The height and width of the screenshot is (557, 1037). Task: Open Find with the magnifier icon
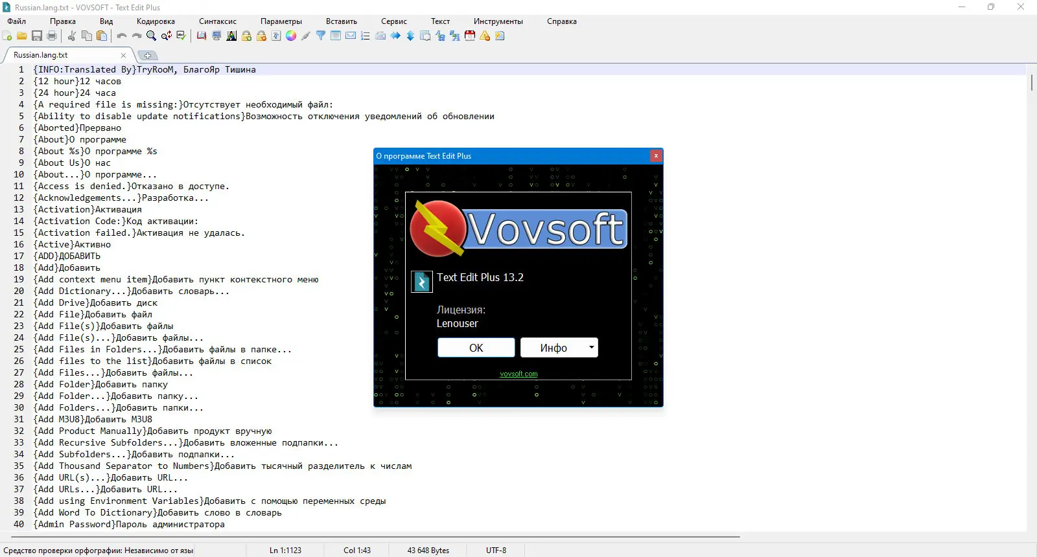point(152,36)
